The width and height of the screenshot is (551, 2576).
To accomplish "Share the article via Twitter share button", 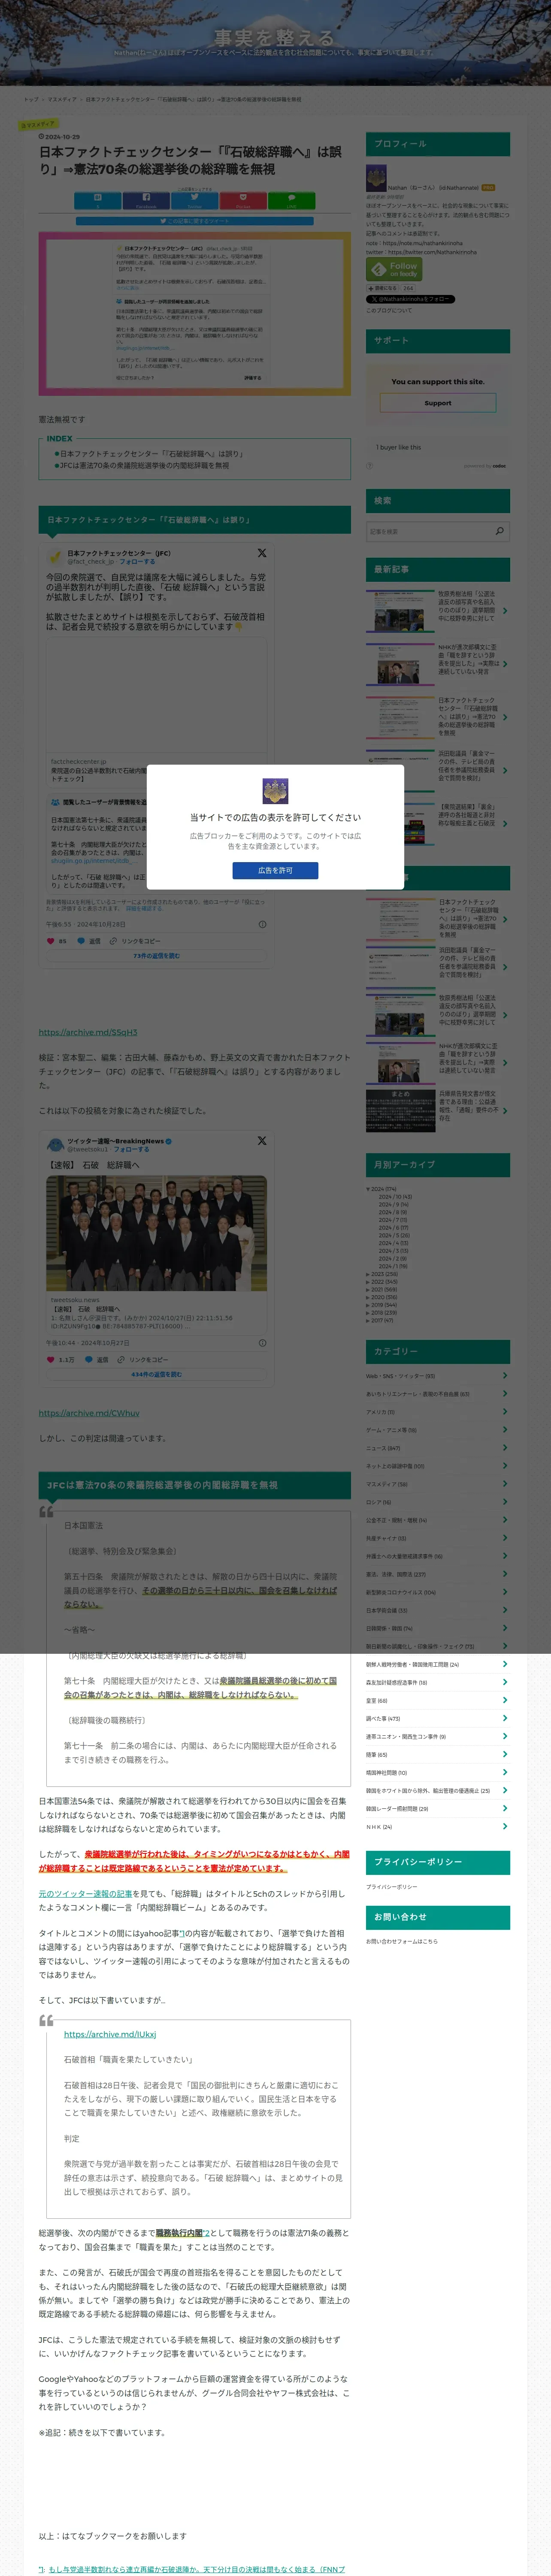I will coord(194,200).
